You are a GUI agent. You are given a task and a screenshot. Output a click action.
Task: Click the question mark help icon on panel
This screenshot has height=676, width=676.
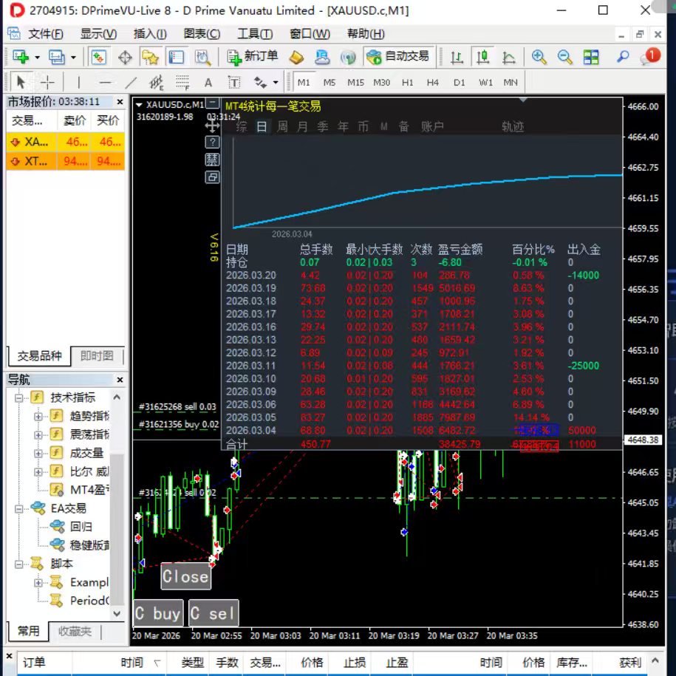(x=212, y=142)
